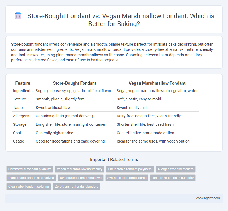Choose the Allergen-free sweeteners tag
The width and height of the screenshot is (228, 211).
[x=176, y=169]
